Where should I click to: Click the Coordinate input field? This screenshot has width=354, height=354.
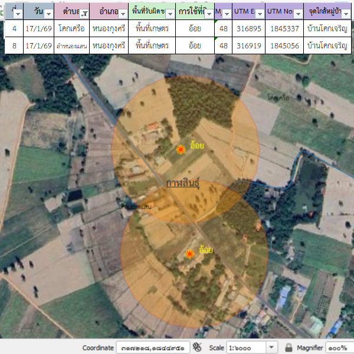pyautogui.click(x=152, y=348)
